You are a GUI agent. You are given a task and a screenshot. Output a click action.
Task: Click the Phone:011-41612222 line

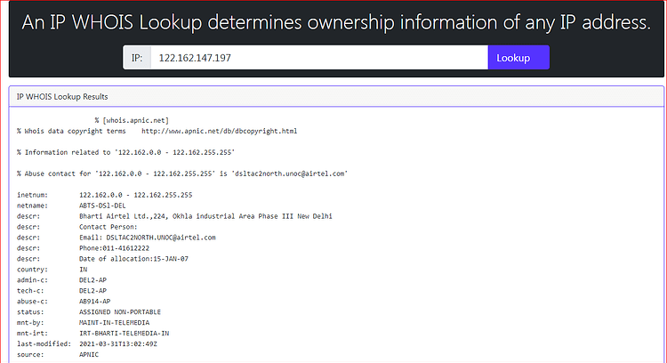point(114,248)
